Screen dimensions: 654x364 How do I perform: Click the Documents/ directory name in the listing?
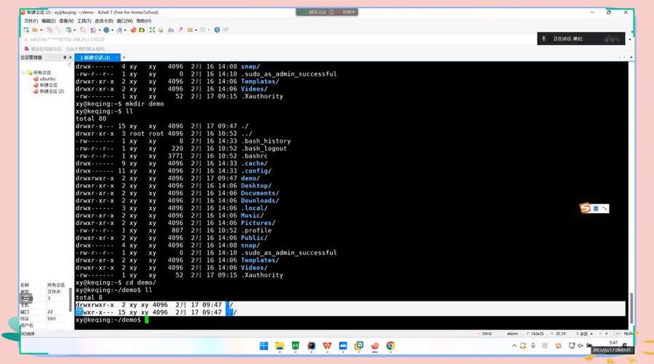click(260, 194)
